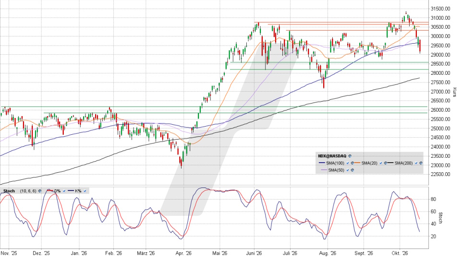Screen dimensions: 461x259
Task: Click the Kurs axis title
Action: [x=455, y=92]
